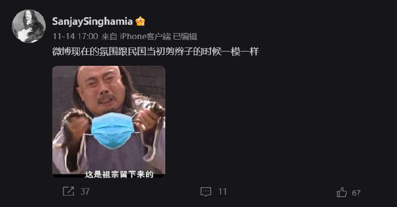Image resolution: width=397 pixels, height=207 pixels.
Task: Click the SanjaySinghamia username
Action: 92,21
